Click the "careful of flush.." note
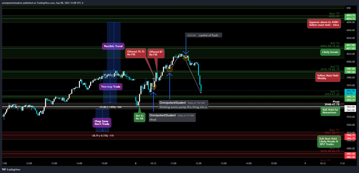This screenshot has height=173, width=359. click(209, 35)
